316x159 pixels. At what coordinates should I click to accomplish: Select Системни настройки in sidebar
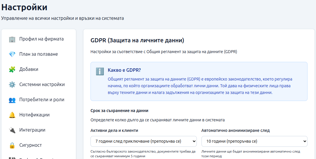pyautogui.click(x=39, y=85)
